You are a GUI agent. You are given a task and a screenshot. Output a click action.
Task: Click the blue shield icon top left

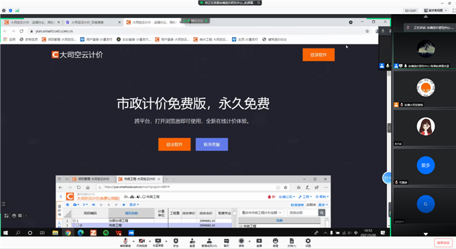pyautogui.click(x=11, y=11)
